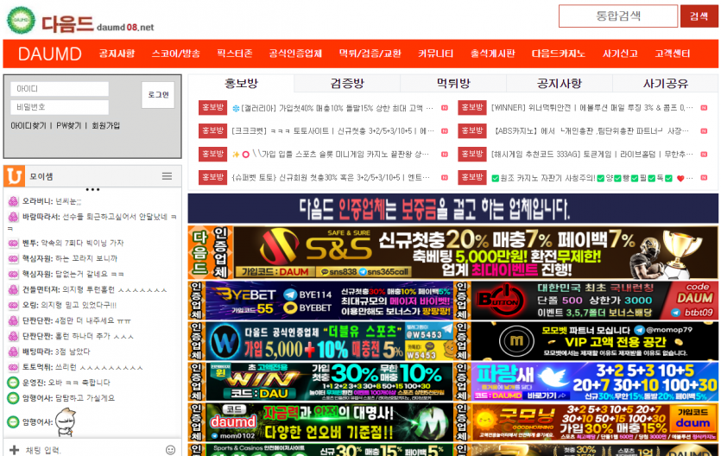
Task: Open the 공지사항 menu in the nav bar
Action: pyautogui.click(x=117, y=54)
